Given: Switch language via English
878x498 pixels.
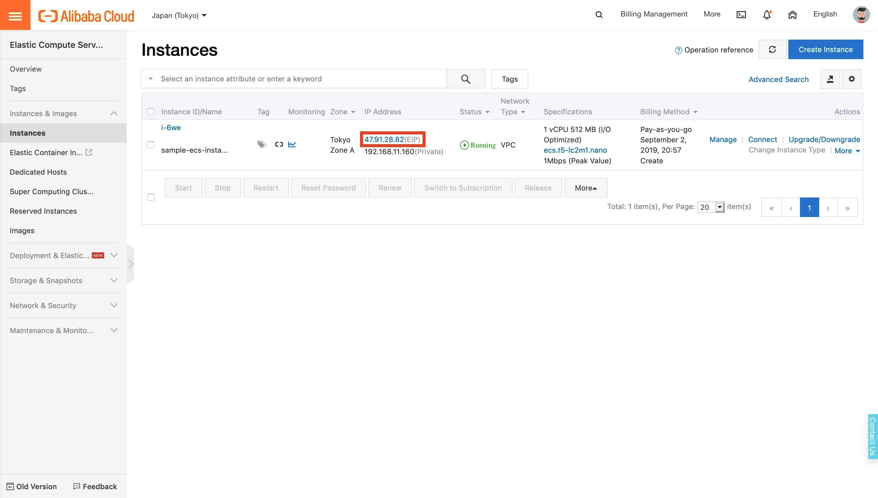Looking at the screenshot, I should pyautogui.click(x=825, y=14).
